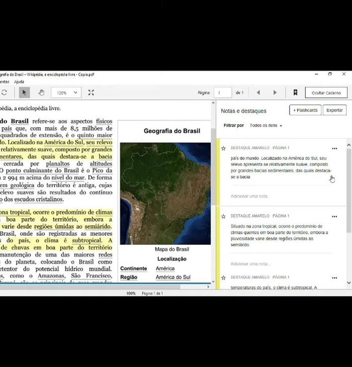The height and width of the screenshot is (367, 352).
Task: Select the arrow selection tool
Action: [x=24, y=93]
